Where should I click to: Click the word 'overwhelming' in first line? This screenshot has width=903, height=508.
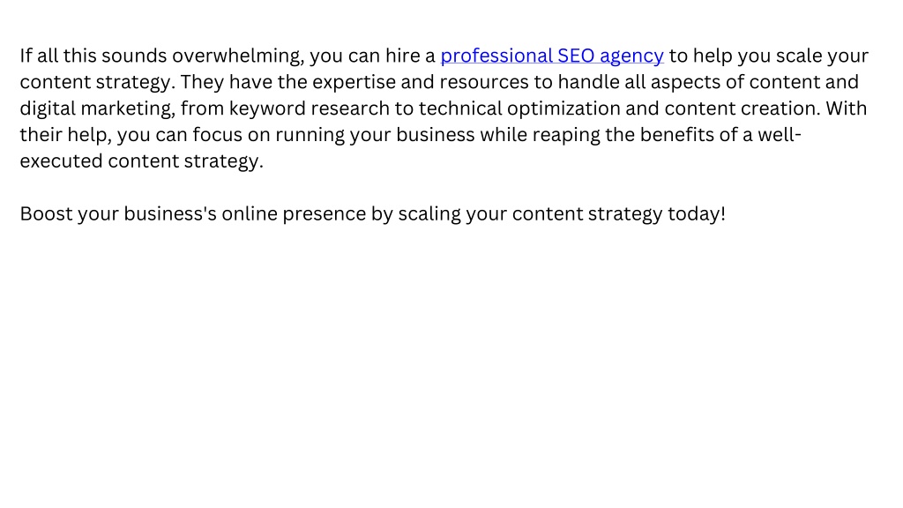click(x=236, y=56)
